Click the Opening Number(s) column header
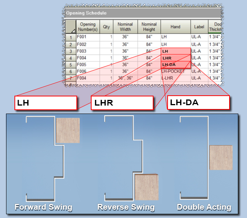 tap(88, 27)
